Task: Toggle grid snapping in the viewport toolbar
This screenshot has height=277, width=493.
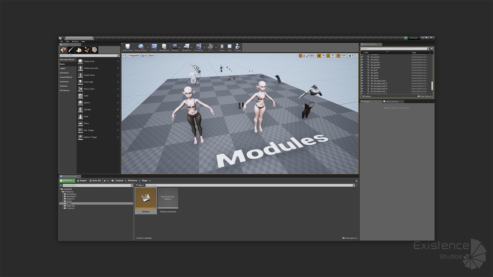Action: pyautogui.click(x=319, y=56)
